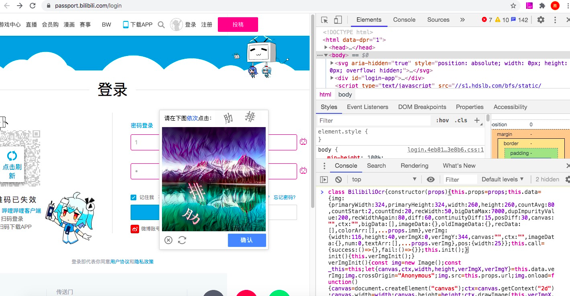Click the bilibili search magnifier icon
The height and width of the screenshot is (296, 570).
[x=161, y=25]
